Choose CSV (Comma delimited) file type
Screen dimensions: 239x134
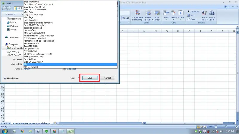point(70,38)
